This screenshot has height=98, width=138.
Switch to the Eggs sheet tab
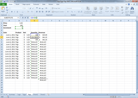point(24,95)
